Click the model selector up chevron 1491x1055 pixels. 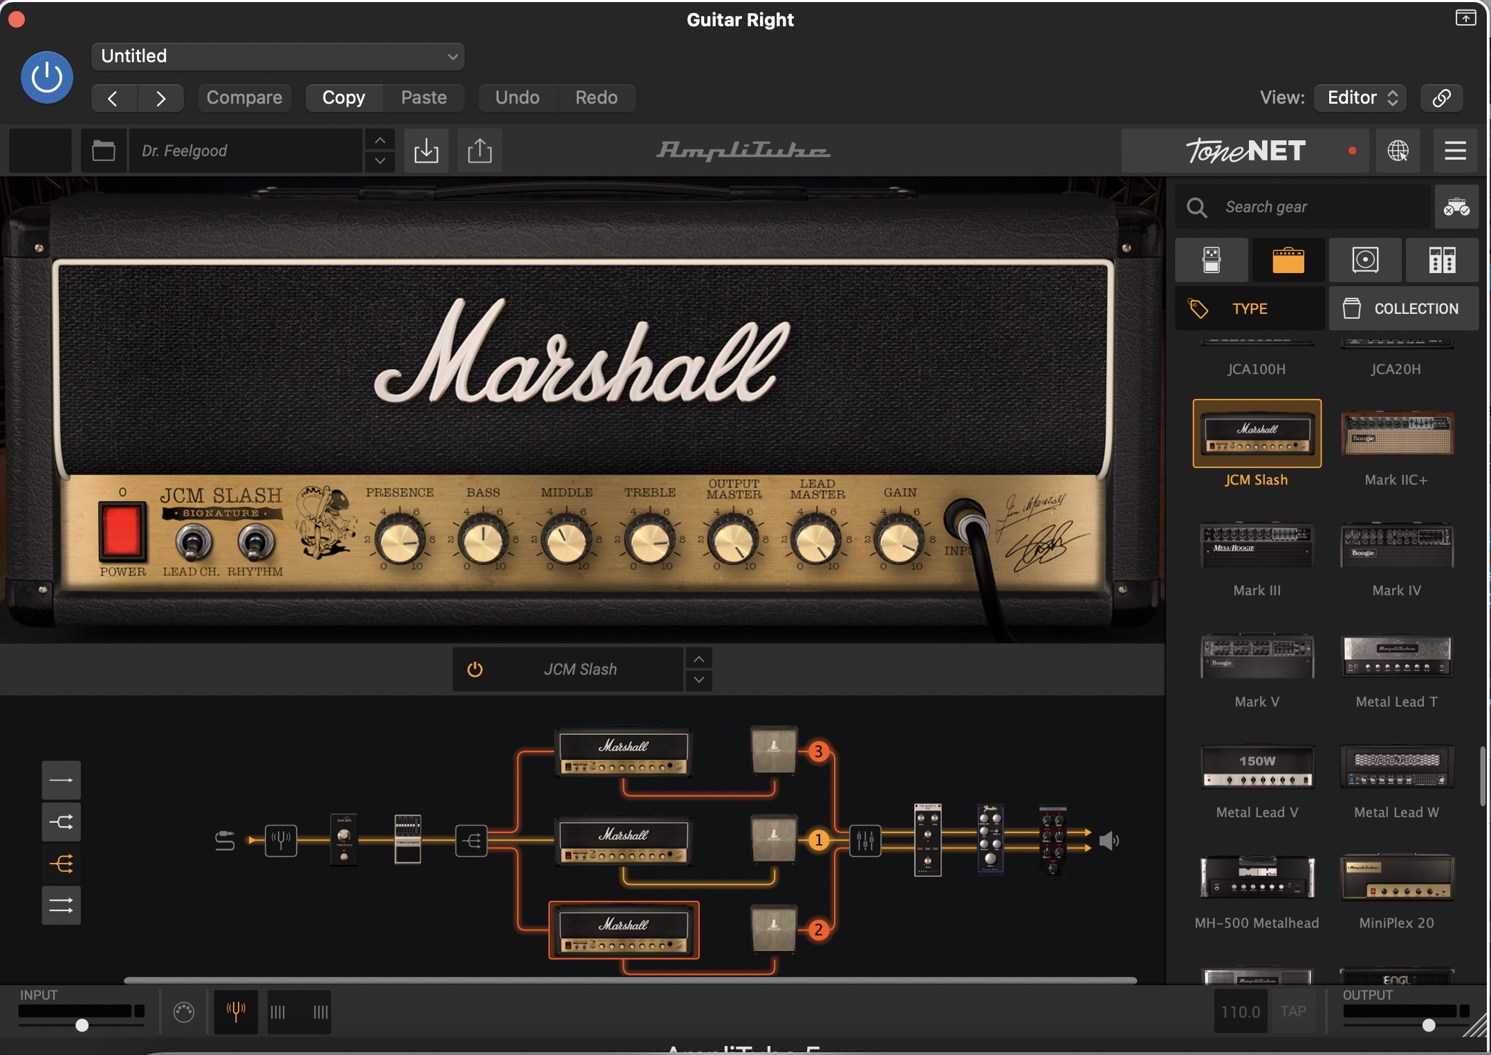point(698,659)
